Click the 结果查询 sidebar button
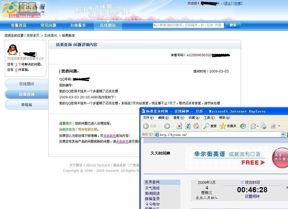288x209 pixels. click(27, 94)
